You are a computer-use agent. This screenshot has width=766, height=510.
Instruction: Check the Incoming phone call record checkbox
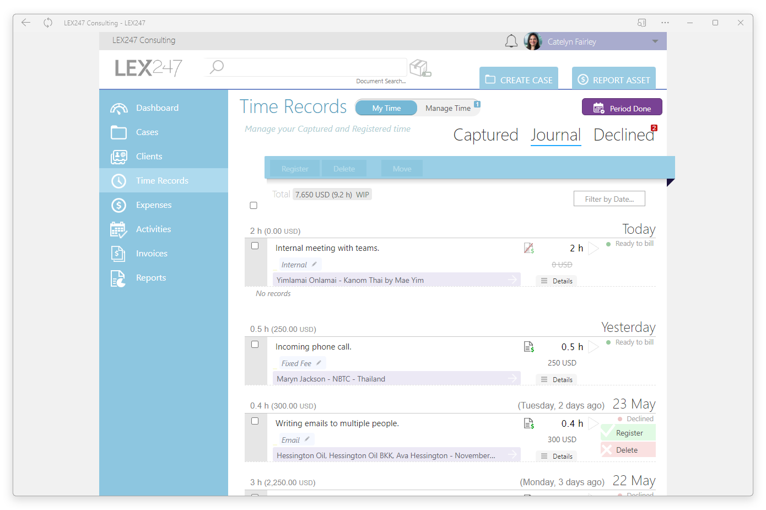pos(255,345)
